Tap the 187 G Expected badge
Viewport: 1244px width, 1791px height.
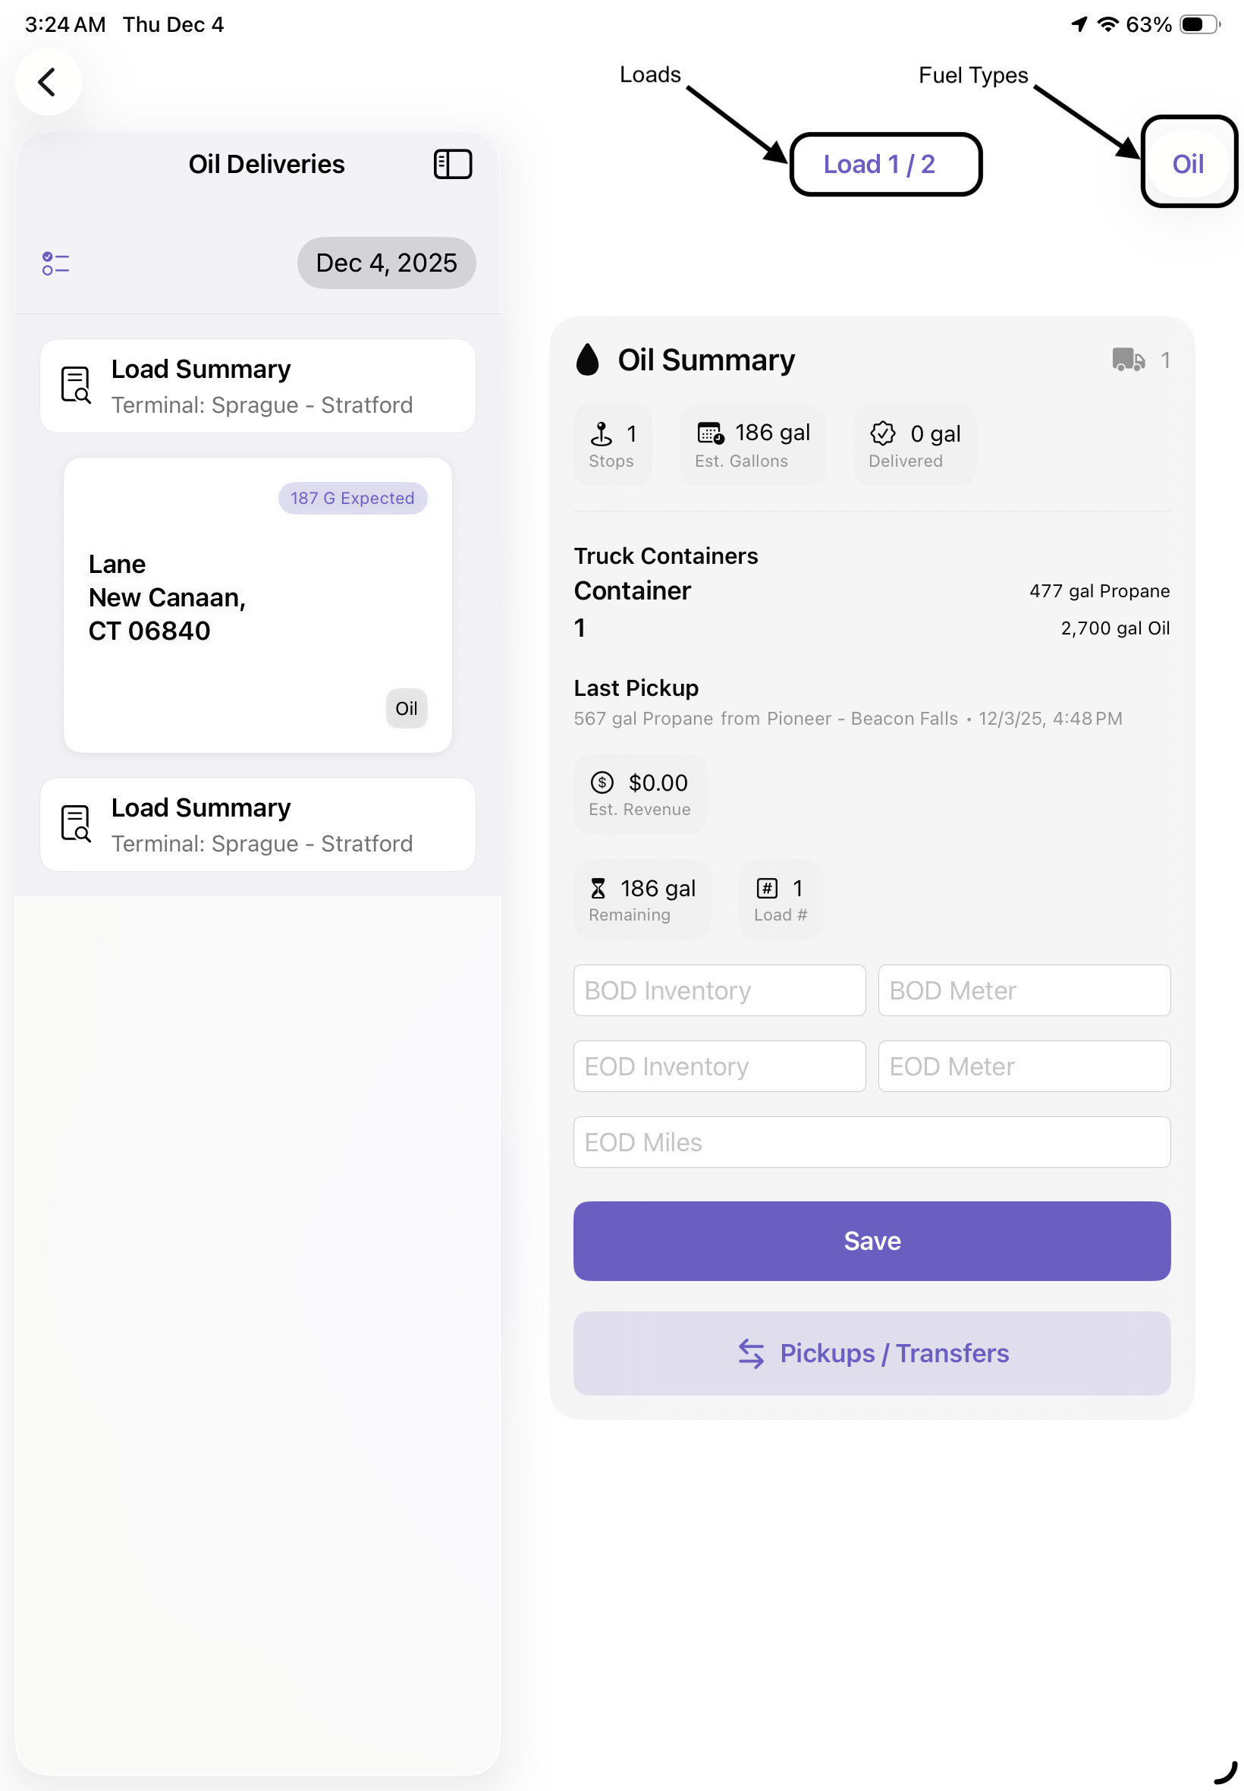point(352,499)
